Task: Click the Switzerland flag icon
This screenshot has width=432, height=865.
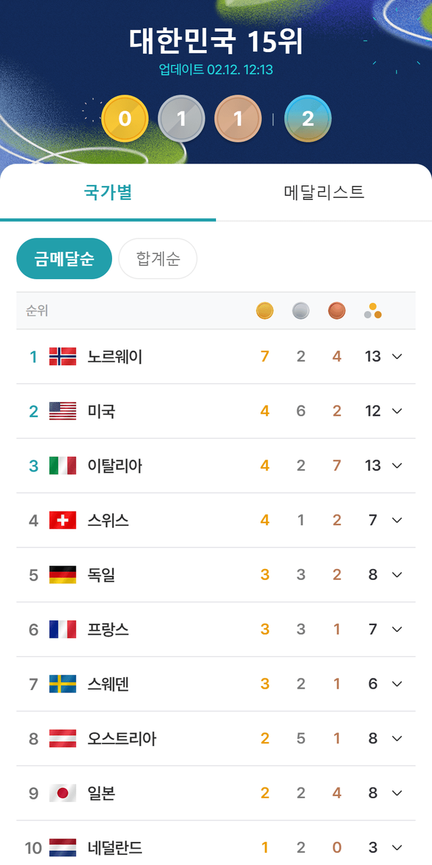Action: [x=63, y=520]
